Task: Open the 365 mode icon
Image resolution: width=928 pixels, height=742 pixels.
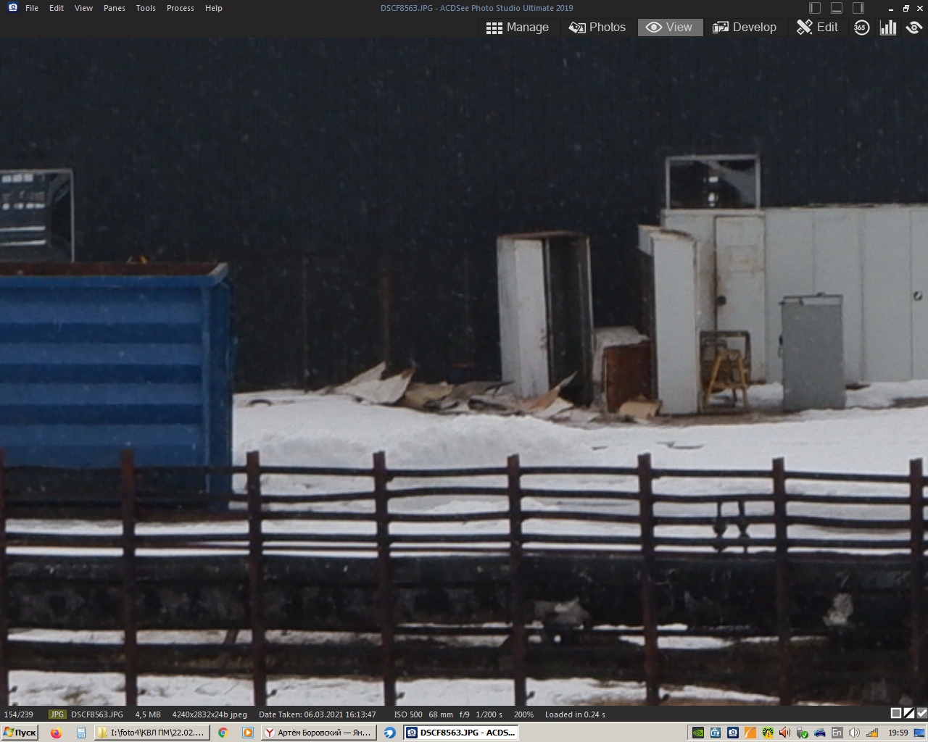Action: 861,28
